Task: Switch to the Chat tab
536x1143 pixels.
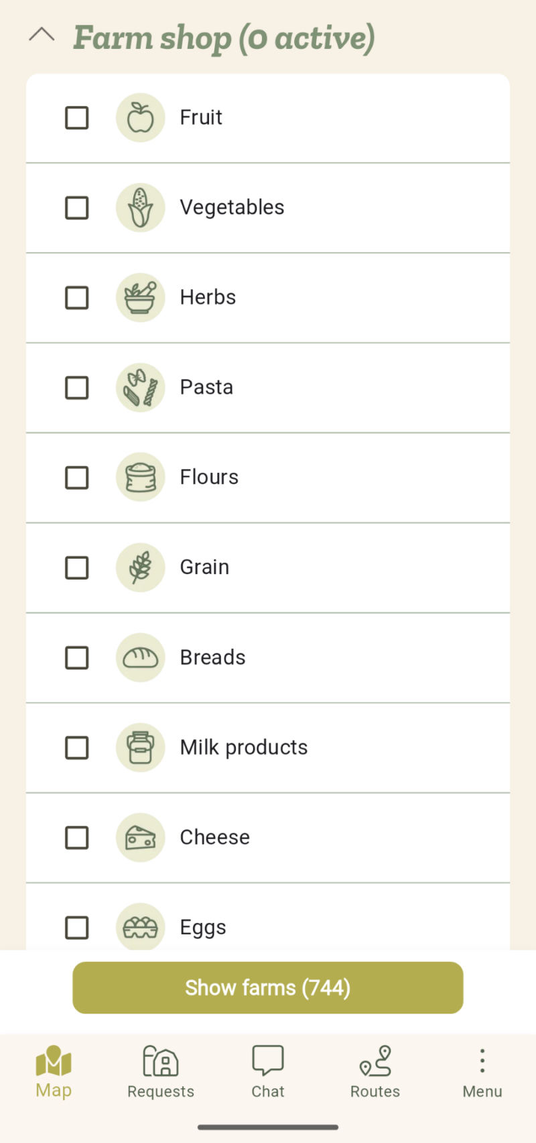Action: 268,1071
